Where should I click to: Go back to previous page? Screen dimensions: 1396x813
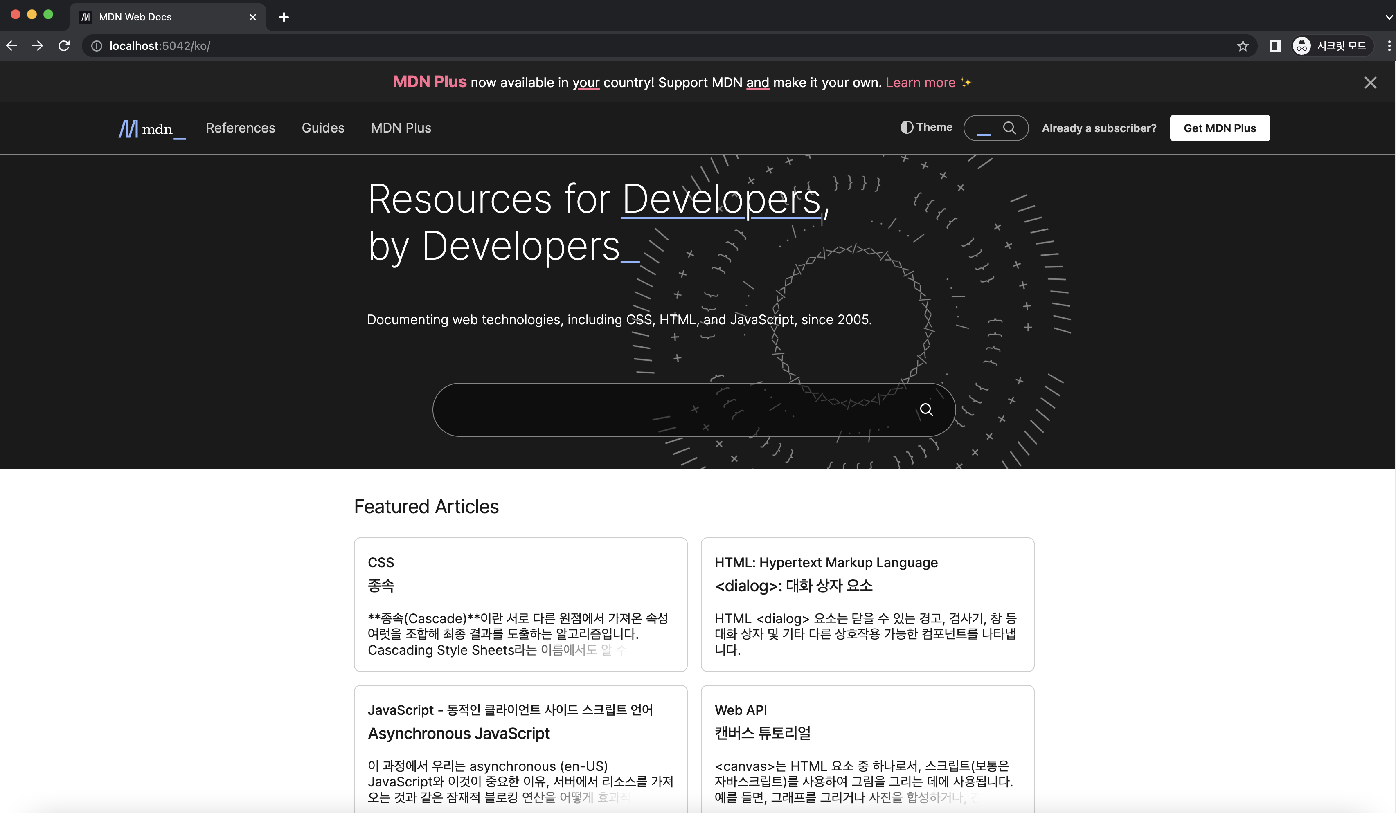[11, 46]
